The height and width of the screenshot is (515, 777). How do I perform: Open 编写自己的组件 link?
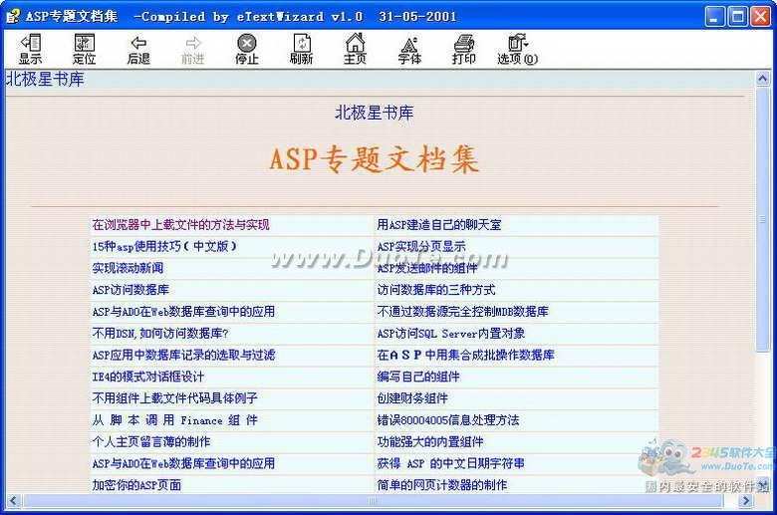[x=418, y=377]
